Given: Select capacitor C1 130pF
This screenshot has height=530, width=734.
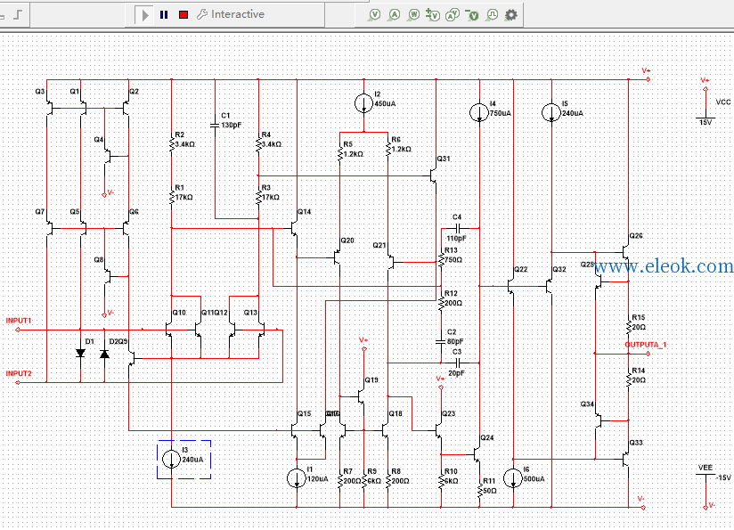Looking at the screenshot, I should pos(215,125).
